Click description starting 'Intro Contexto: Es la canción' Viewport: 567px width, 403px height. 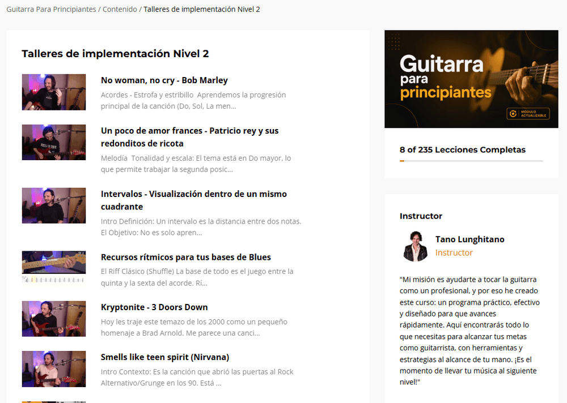click(x=197, y=378)
